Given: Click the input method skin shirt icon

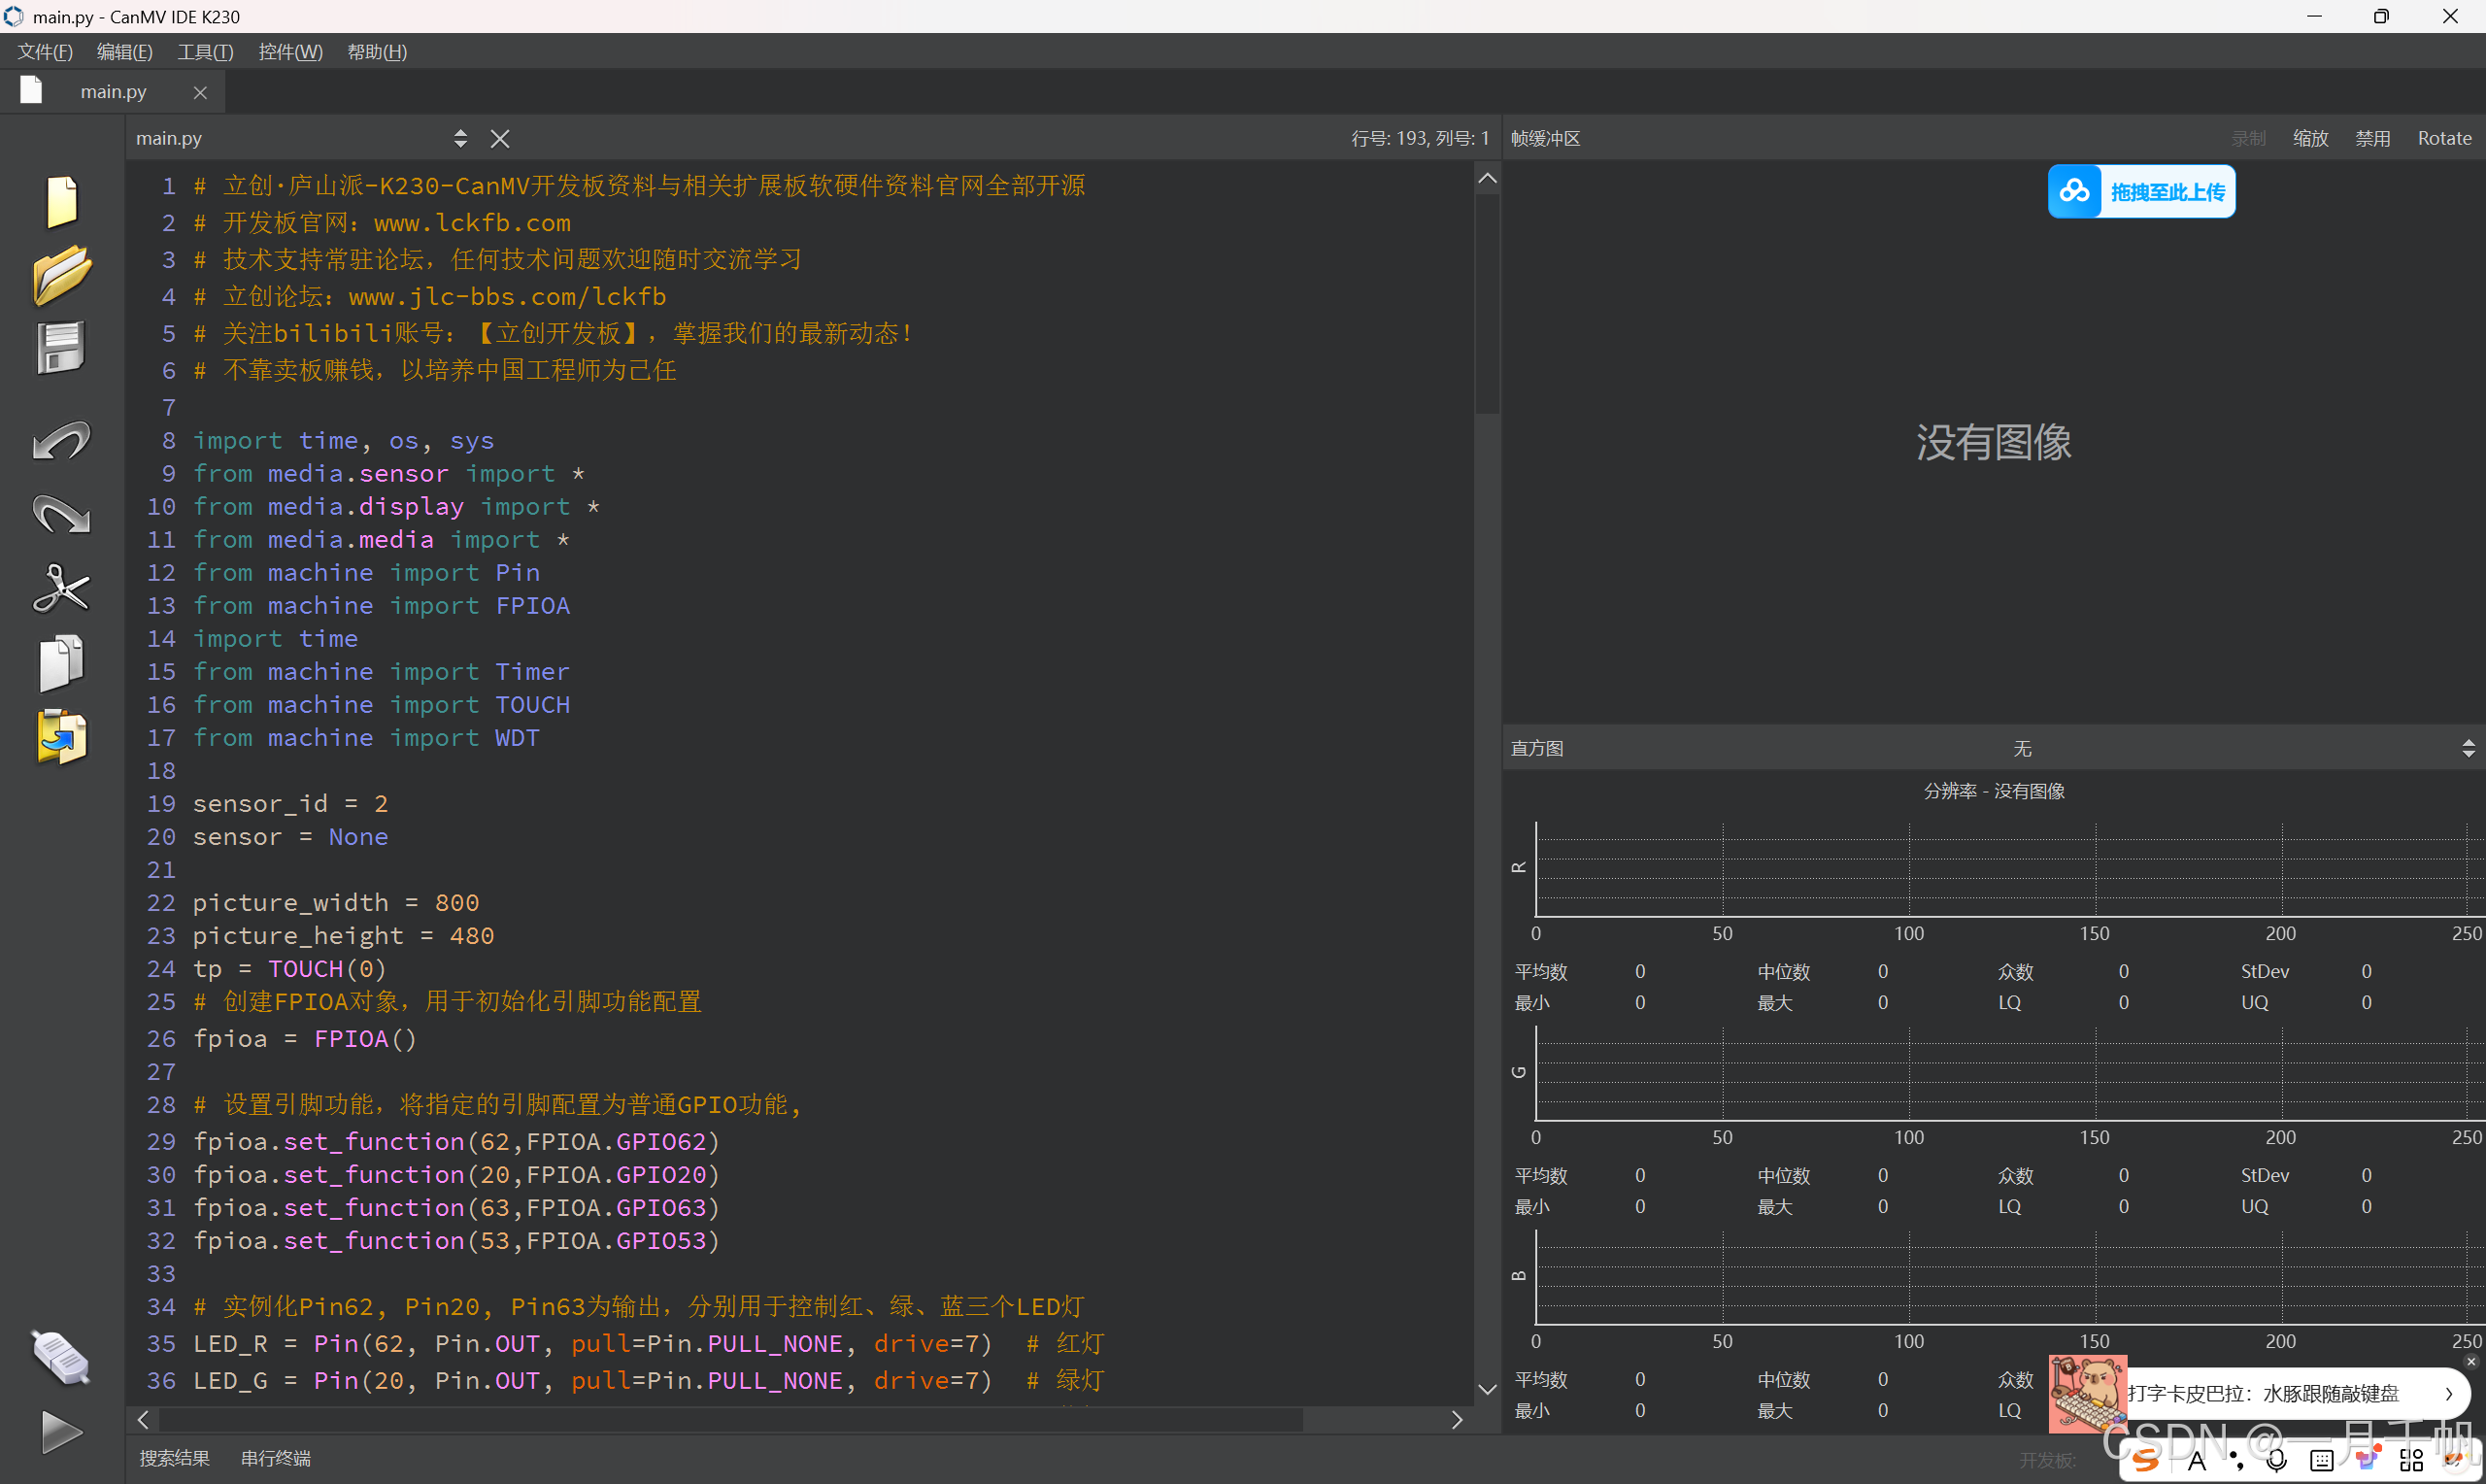Looking at the screenshot, I should tap(2368, 1459).
